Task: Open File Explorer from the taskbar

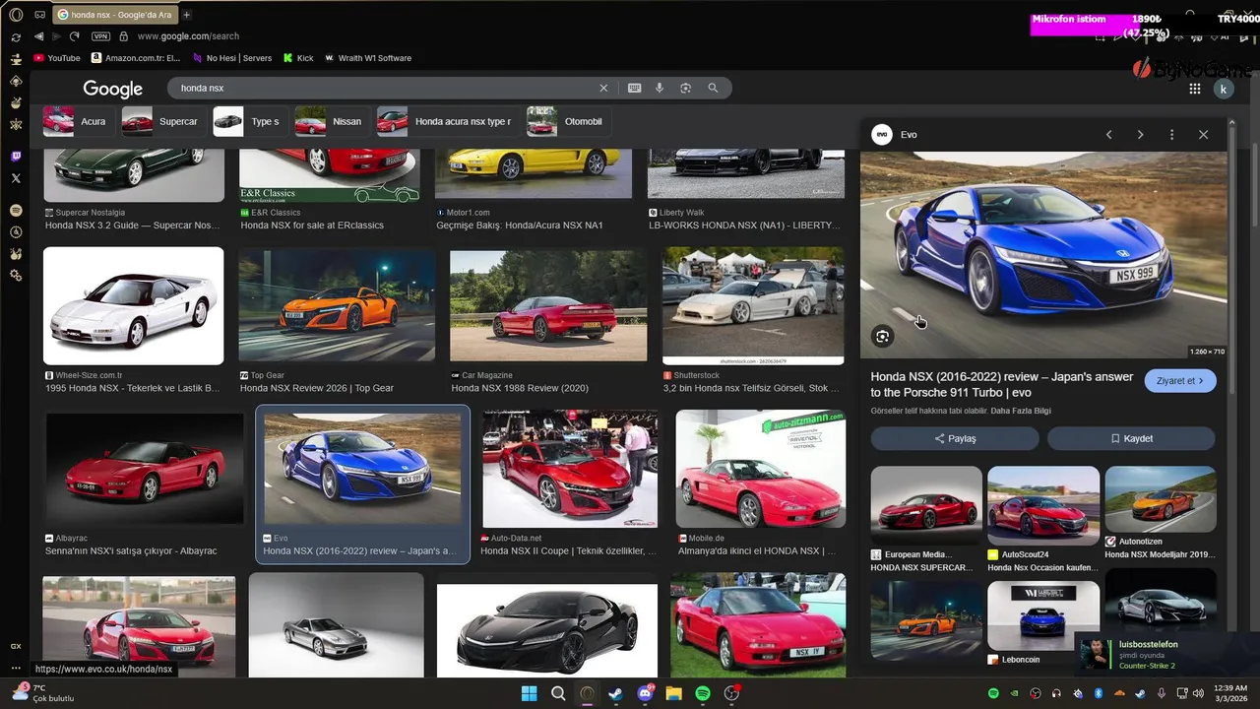Action: click(x=673, y=693)
